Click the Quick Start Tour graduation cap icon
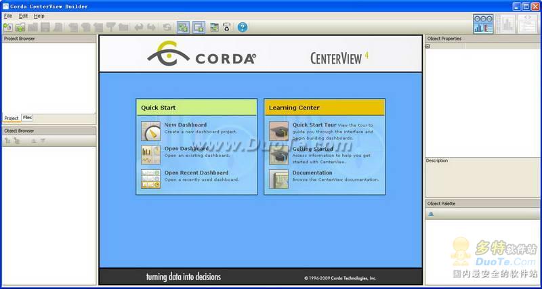 click(x=278, y=131)
